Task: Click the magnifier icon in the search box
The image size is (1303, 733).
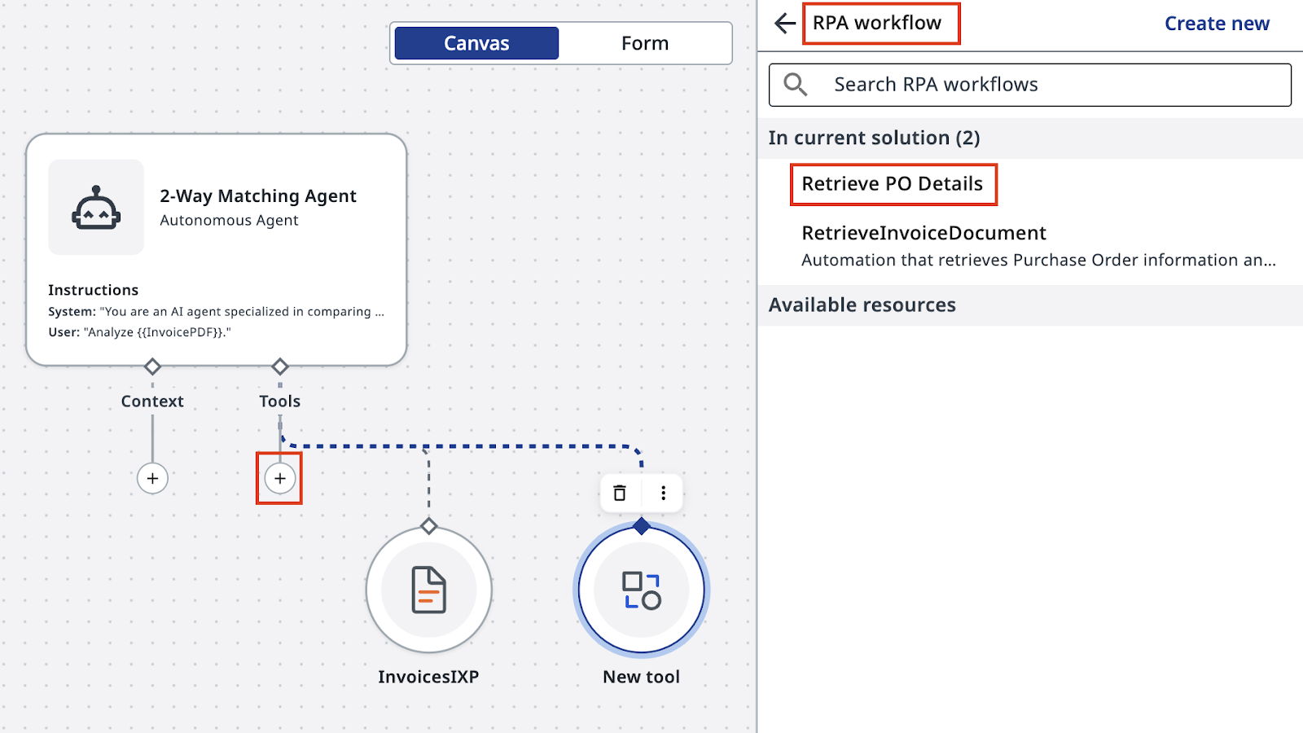Action: [796, 85]
